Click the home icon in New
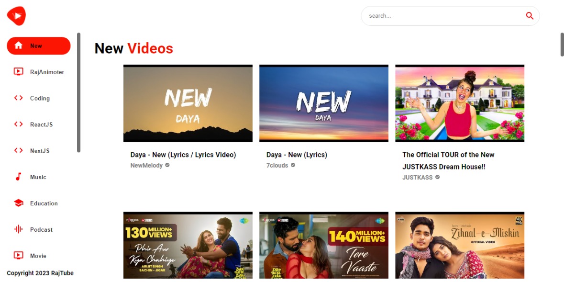 (x=19, y=46)
